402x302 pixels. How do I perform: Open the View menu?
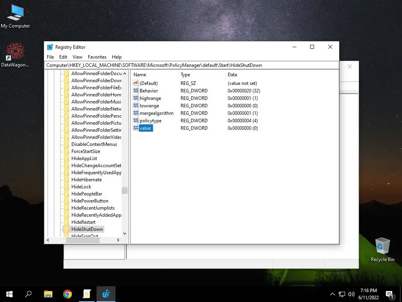pyautogui.click(x=77, y=57)
